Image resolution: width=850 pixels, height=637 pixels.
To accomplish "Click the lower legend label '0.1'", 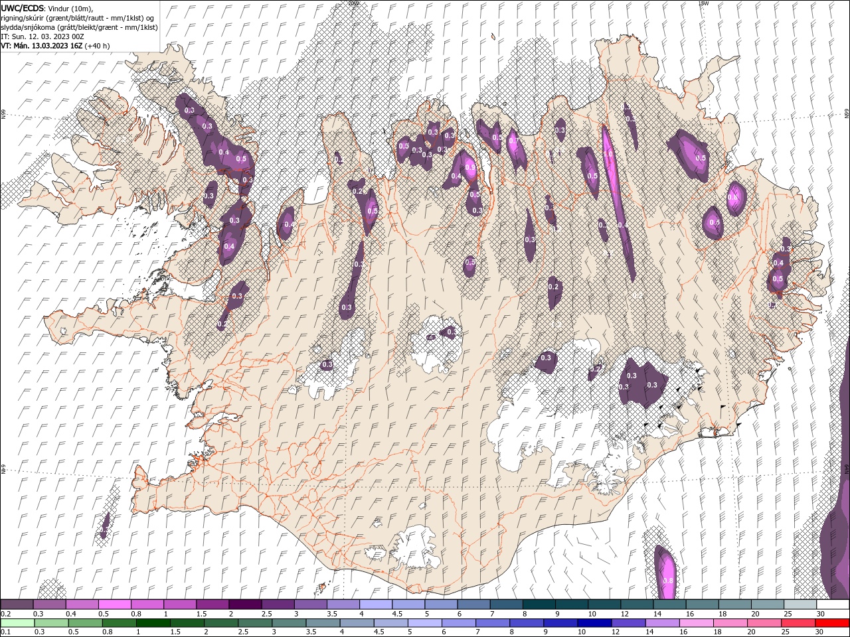I will (x=5, y=632).
